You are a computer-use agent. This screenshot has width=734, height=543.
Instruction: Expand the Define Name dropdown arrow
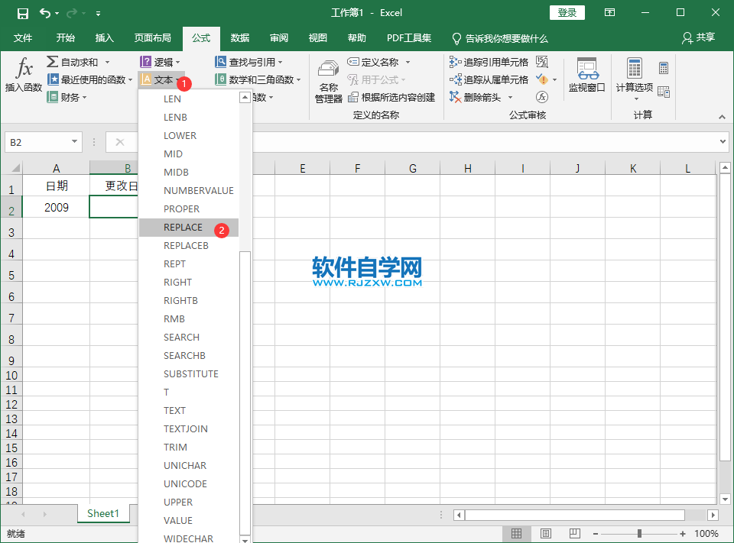coord(408,62)
